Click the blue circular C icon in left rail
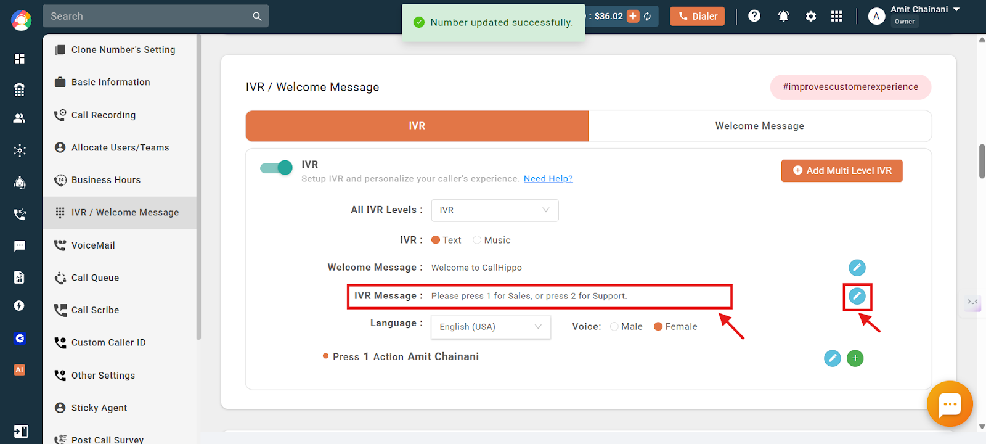 pos(20,338)
